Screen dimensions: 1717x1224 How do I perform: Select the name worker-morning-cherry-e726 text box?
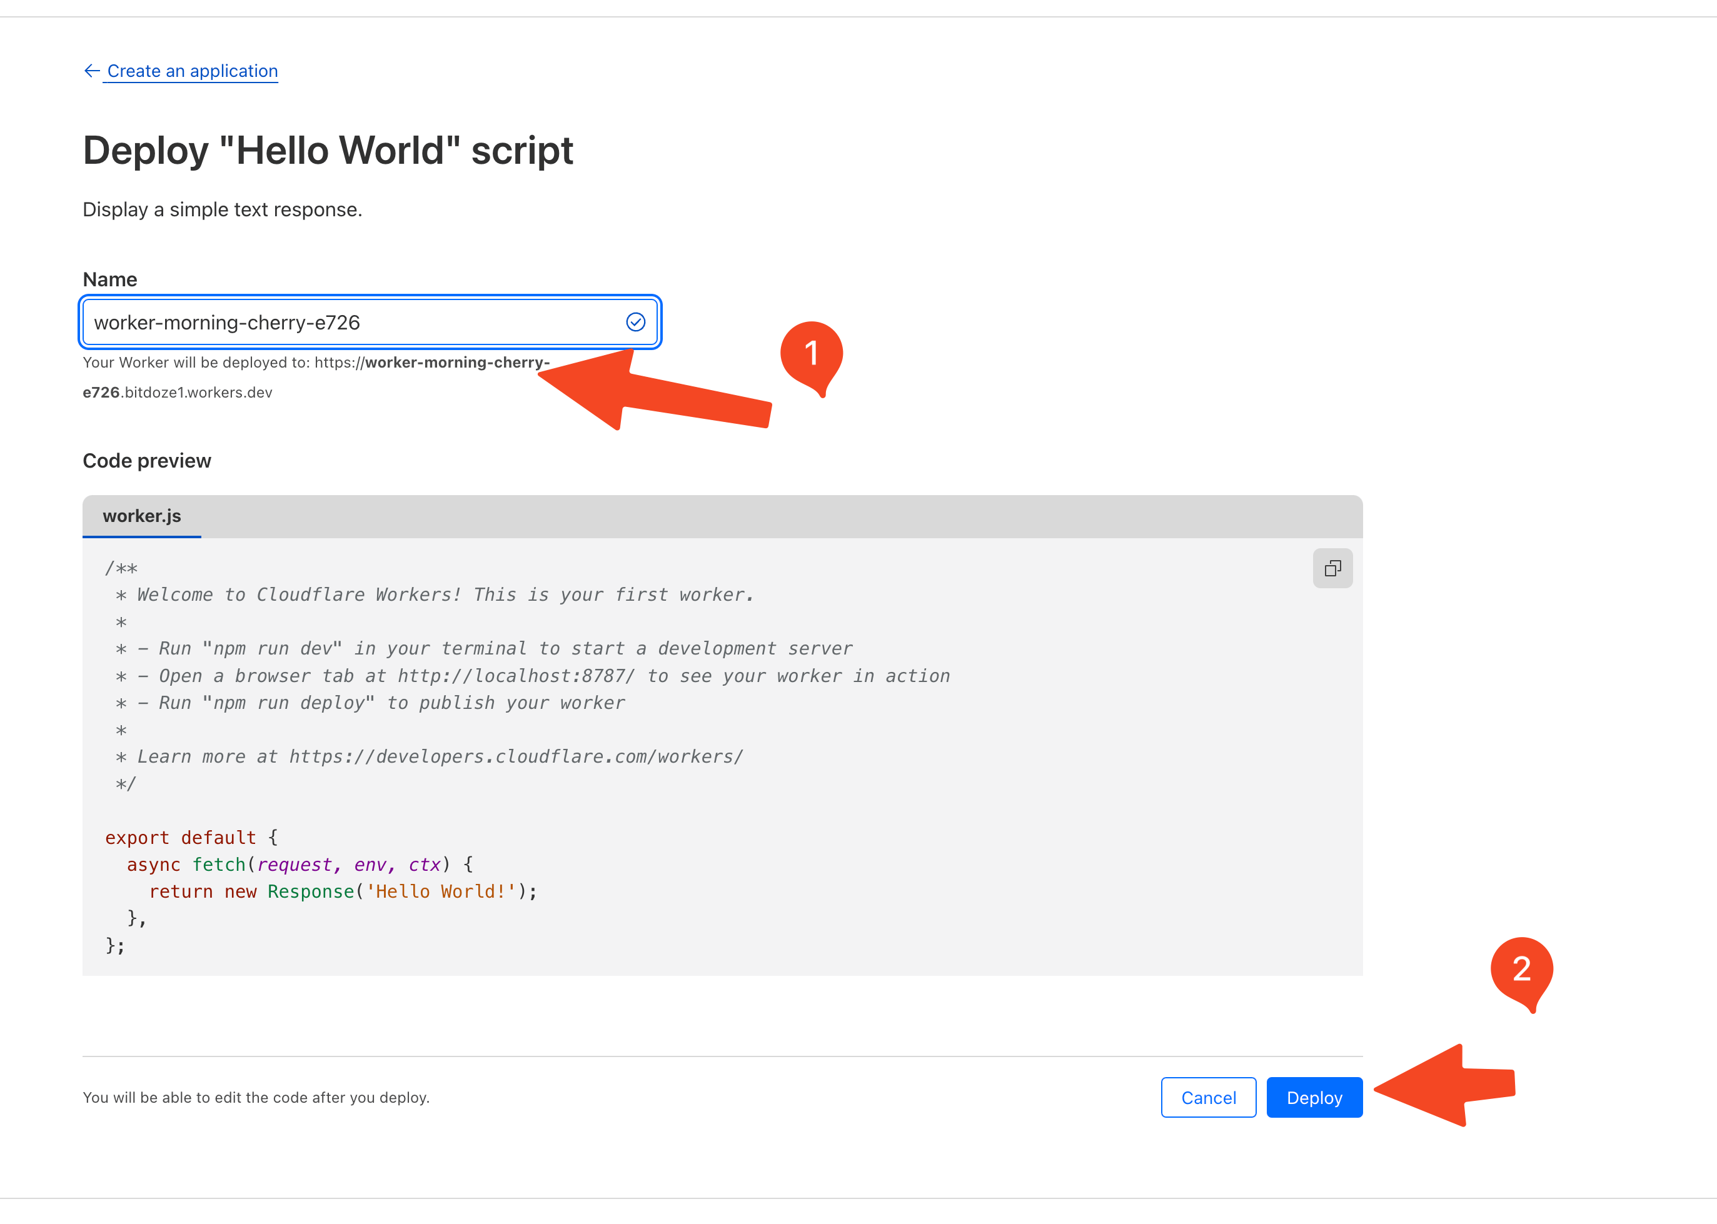coord(339,322)
